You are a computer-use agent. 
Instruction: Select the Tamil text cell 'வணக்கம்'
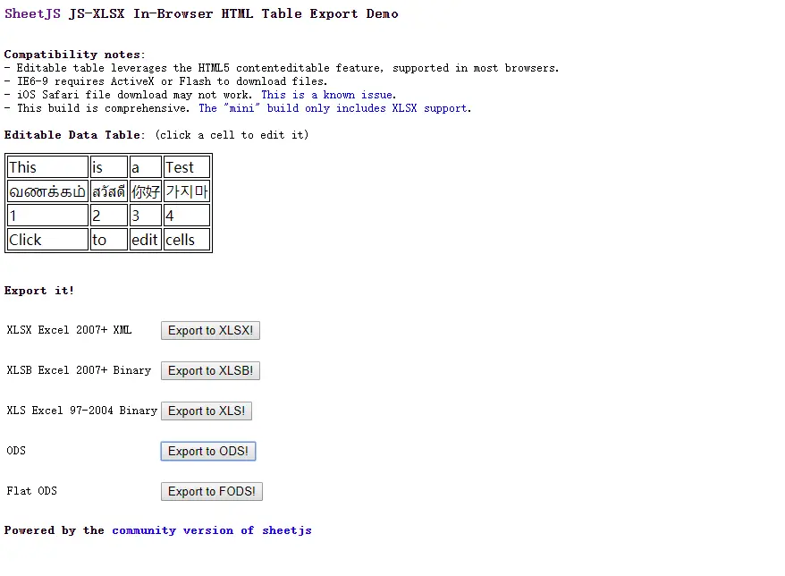point(47,191)
